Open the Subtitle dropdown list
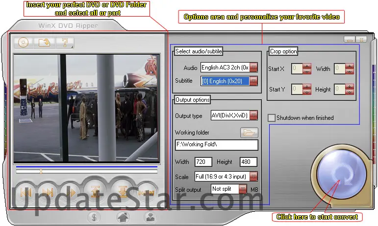The height and width of the screenshot is (226, 378). click(253, 81)
